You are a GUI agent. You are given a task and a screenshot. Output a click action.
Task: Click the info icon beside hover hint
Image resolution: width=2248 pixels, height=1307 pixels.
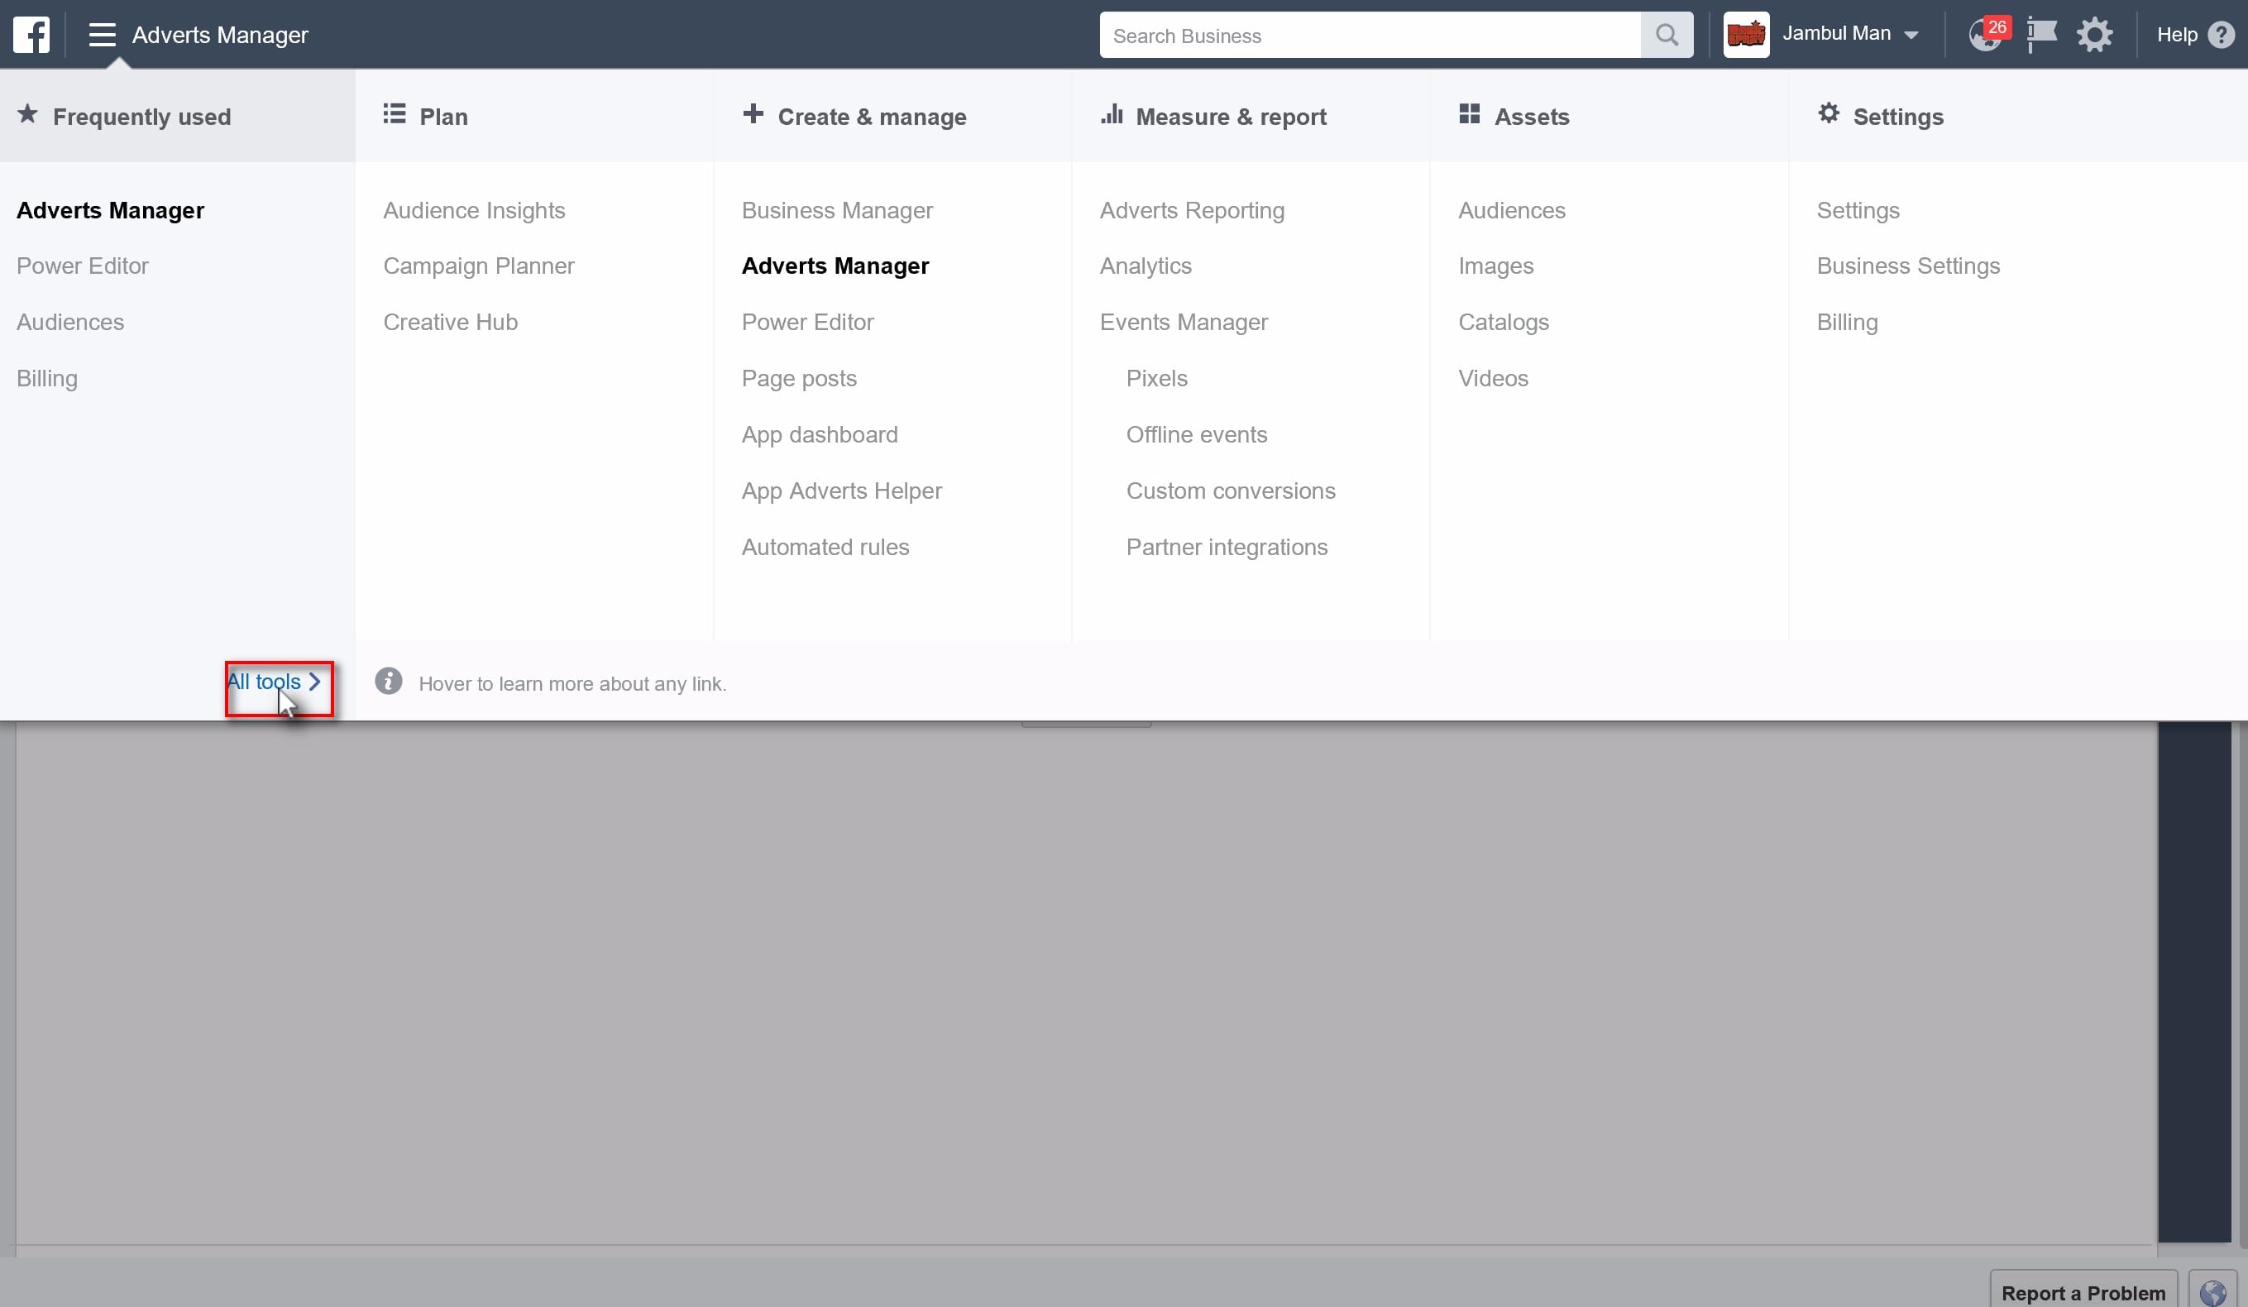[388, 682]
